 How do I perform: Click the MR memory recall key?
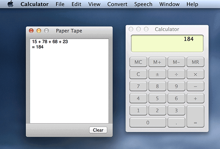pyautogui.click(x=195, y=62)
